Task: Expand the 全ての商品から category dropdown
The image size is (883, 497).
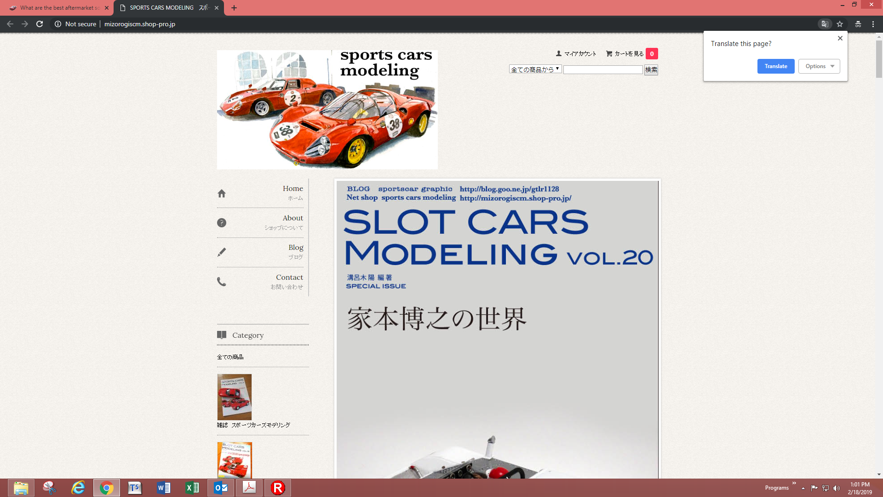Action: pos(535,69)
